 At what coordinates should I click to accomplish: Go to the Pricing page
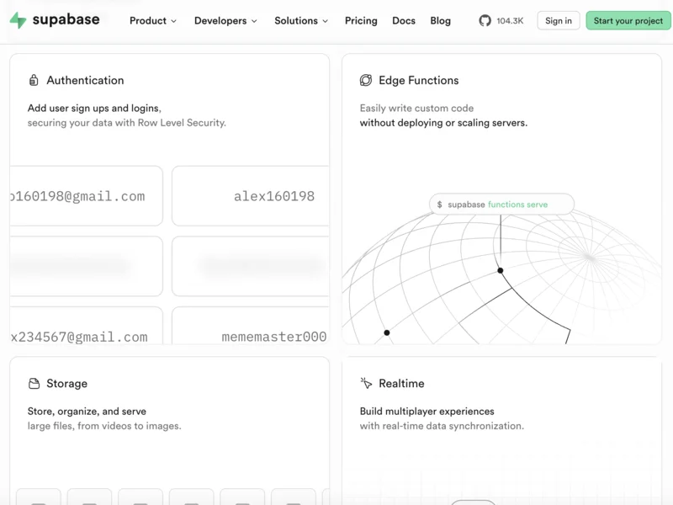[x=361, y=20]
